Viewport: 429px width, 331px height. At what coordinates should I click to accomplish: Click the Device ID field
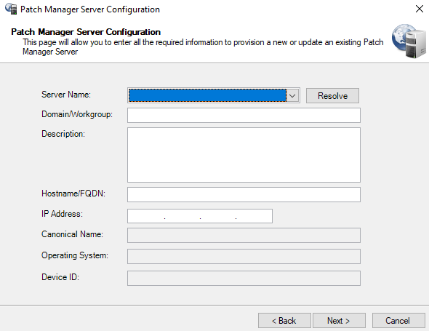pos(244,278)
